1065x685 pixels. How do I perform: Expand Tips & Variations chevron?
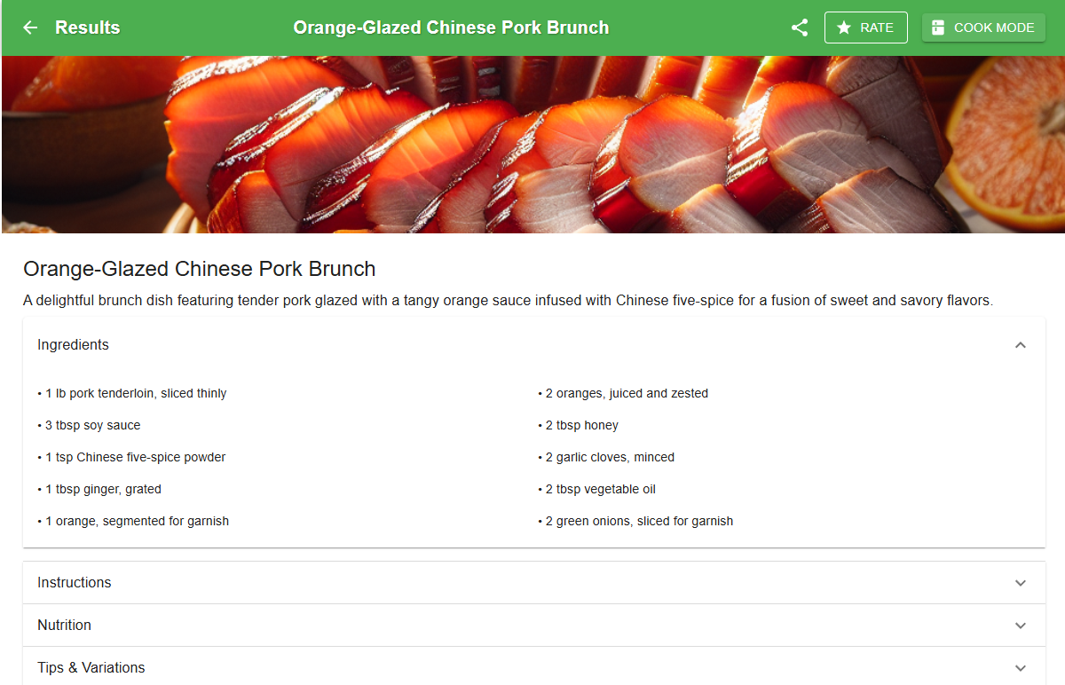1021,668
